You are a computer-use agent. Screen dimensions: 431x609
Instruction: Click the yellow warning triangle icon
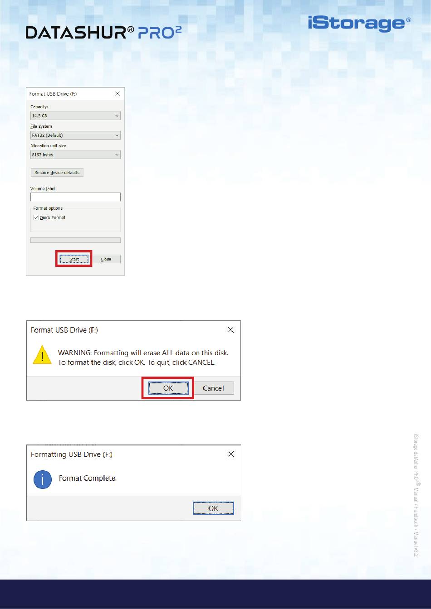(x=42, y=354)
